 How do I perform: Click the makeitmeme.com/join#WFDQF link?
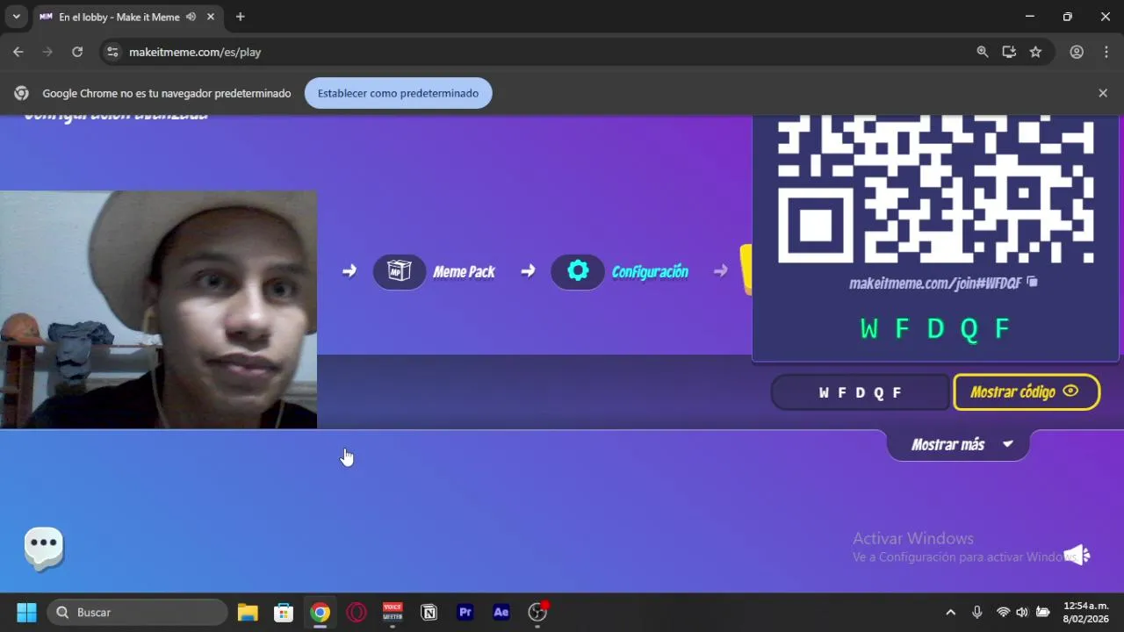pyautogui.click(x=935, y=283)
